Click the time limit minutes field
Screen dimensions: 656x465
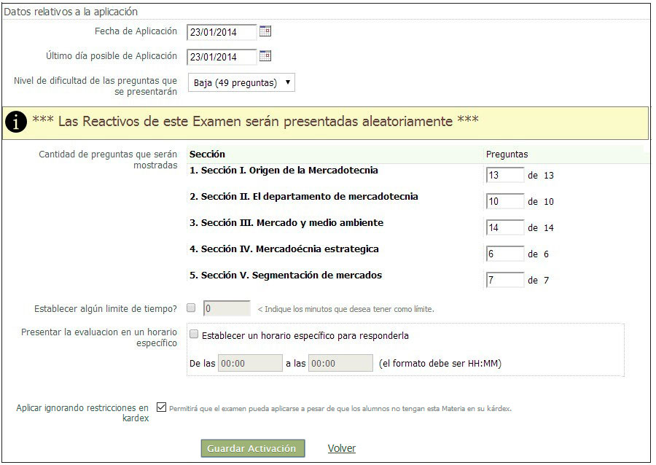[x=227, y=308]
